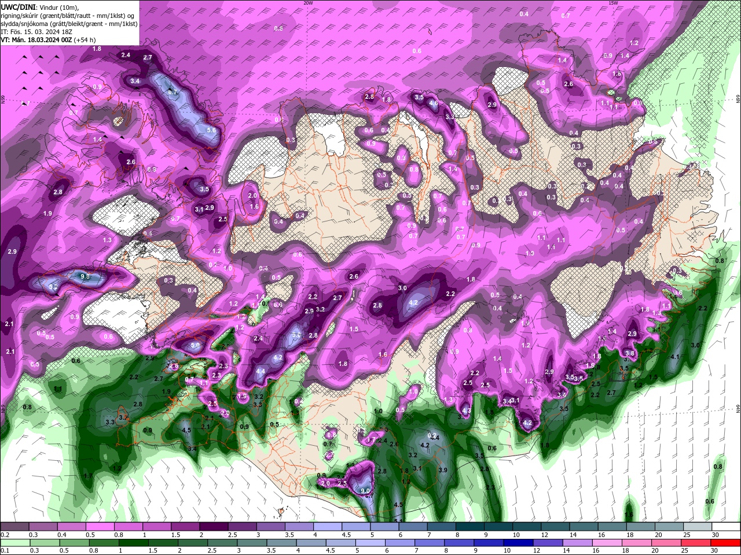The height and width of the screenshot is (555, 741).
Task: Click the darkest purple 2–2.5 snow scale swatch
Action: click(213, 527)
